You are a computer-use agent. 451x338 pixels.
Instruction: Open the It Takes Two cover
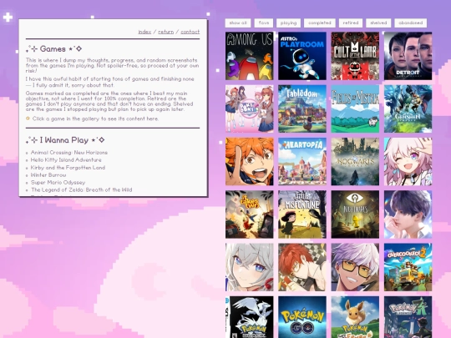(250, 214)
